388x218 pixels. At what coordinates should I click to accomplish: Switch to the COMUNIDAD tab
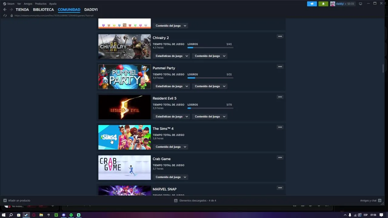coord(69,10)
